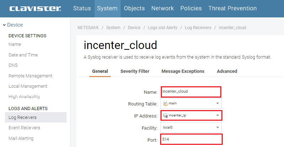Open the Advanced tab
The image size is (284, 147).
227,71
